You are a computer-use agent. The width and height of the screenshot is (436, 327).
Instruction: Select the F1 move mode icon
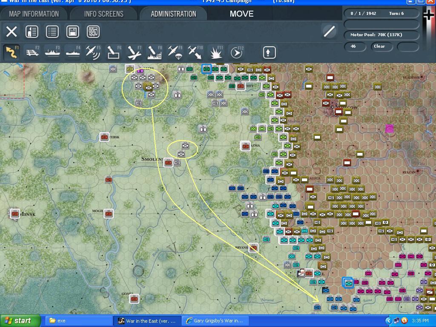click(x=11, y=52)
